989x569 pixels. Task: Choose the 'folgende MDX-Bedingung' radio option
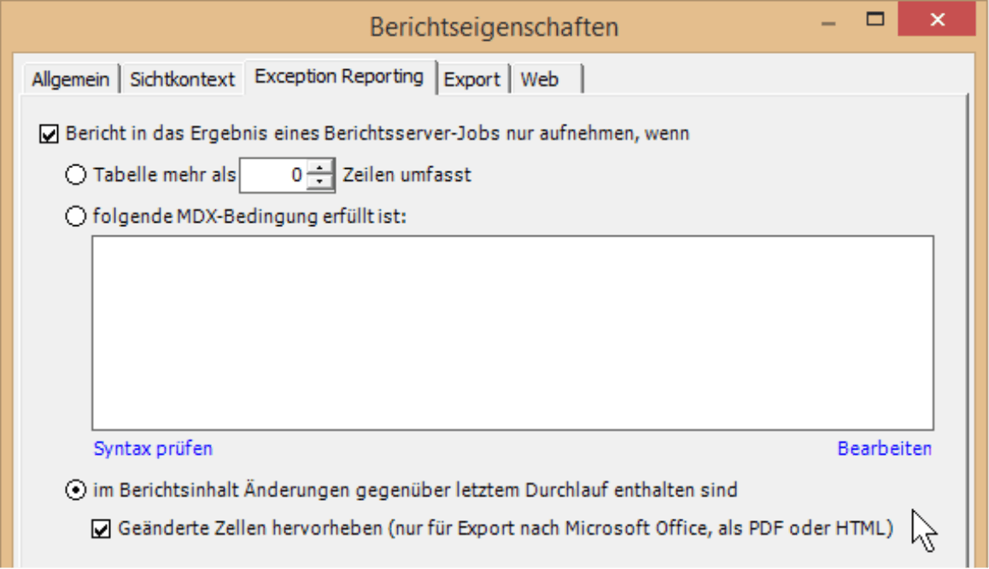point(76,216)
